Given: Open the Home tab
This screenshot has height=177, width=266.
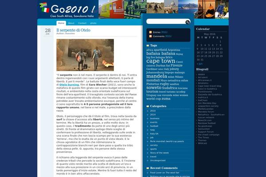Looking at the screenshot, I should [61, 23].
